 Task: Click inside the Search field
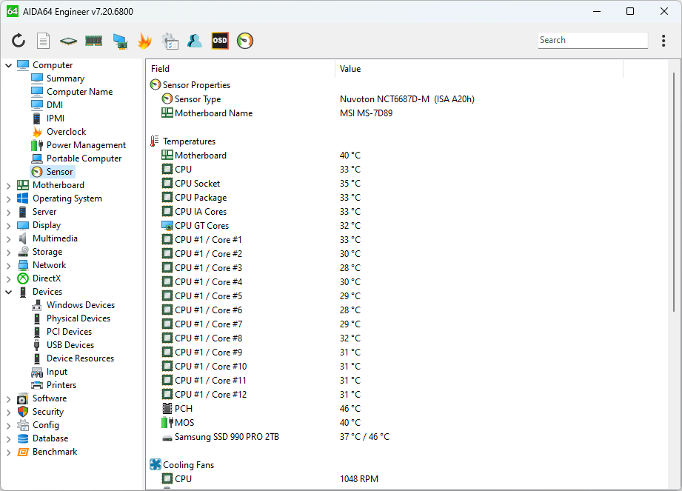click(592, 40)
